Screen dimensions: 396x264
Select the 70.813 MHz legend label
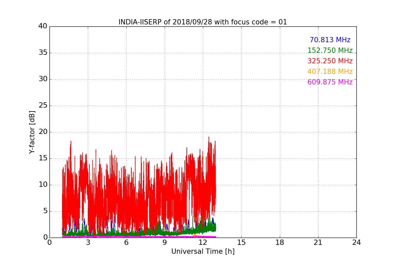click(330, 40)
